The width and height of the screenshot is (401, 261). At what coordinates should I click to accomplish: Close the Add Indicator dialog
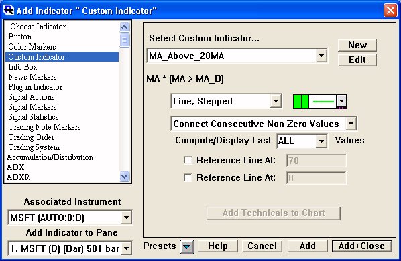pyautogui.click(x=390, y=11)
